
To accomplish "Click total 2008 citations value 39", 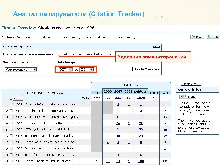I will [129, 97].
